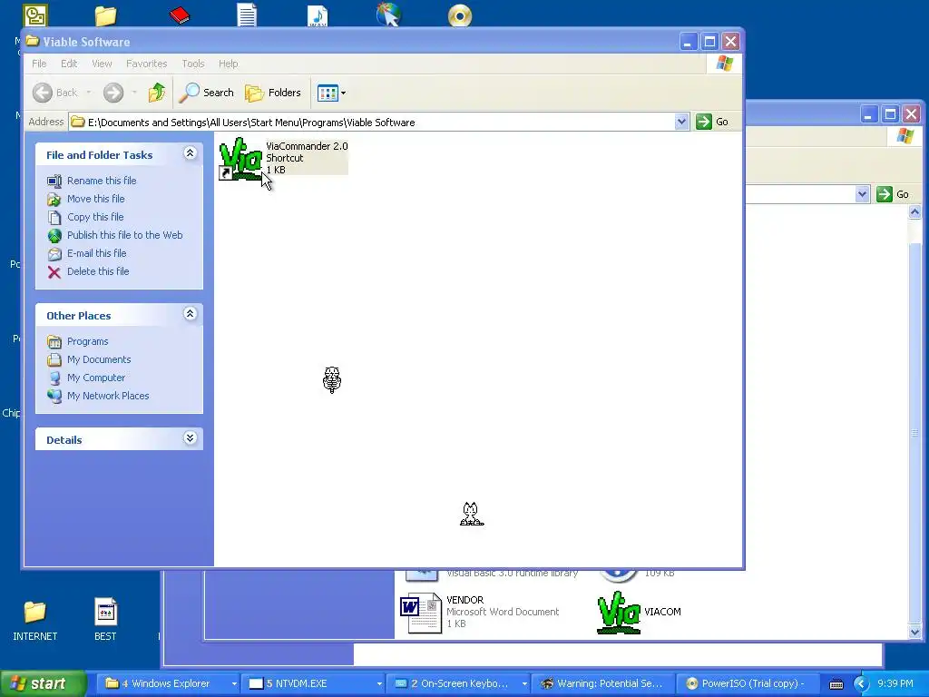Open the View menu

coord(102,64)
